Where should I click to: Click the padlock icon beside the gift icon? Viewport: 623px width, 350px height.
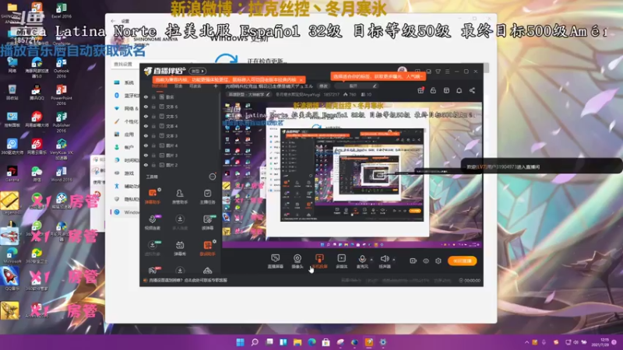433,90
